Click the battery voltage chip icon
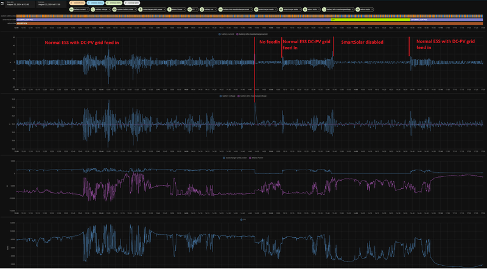487x270 pixels. pyautogui.click(x=93, y=9)
